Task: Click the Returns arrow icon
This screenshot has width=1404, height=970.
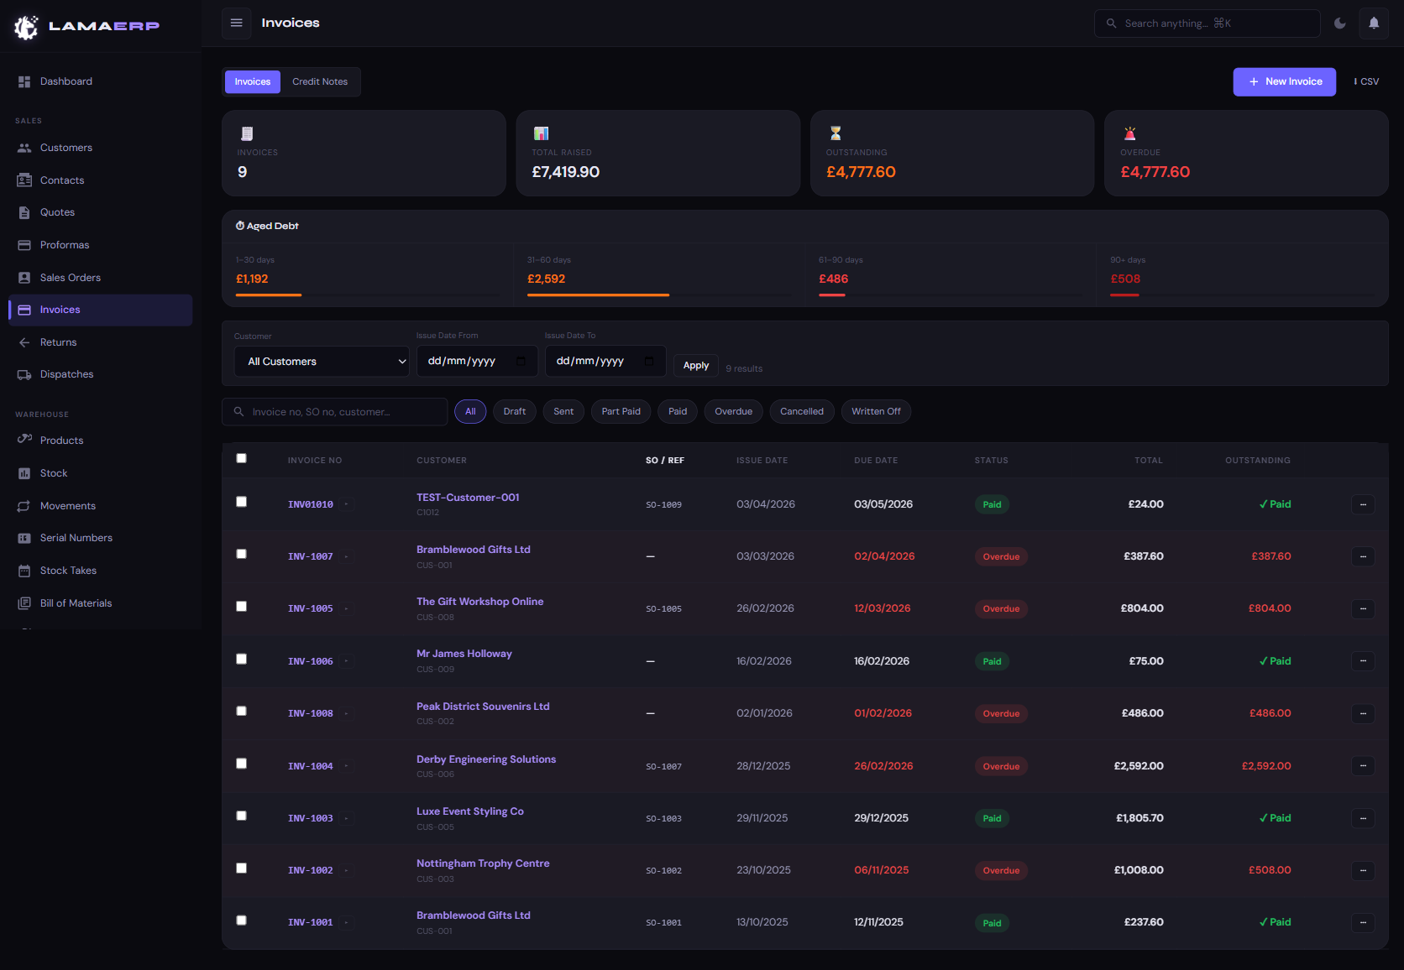Action: (24, 342)
